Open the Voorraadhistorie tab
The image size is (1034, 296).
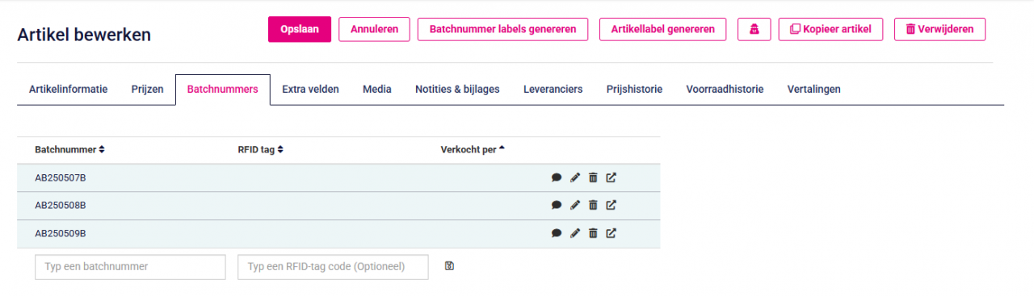[x=725, y=90]
